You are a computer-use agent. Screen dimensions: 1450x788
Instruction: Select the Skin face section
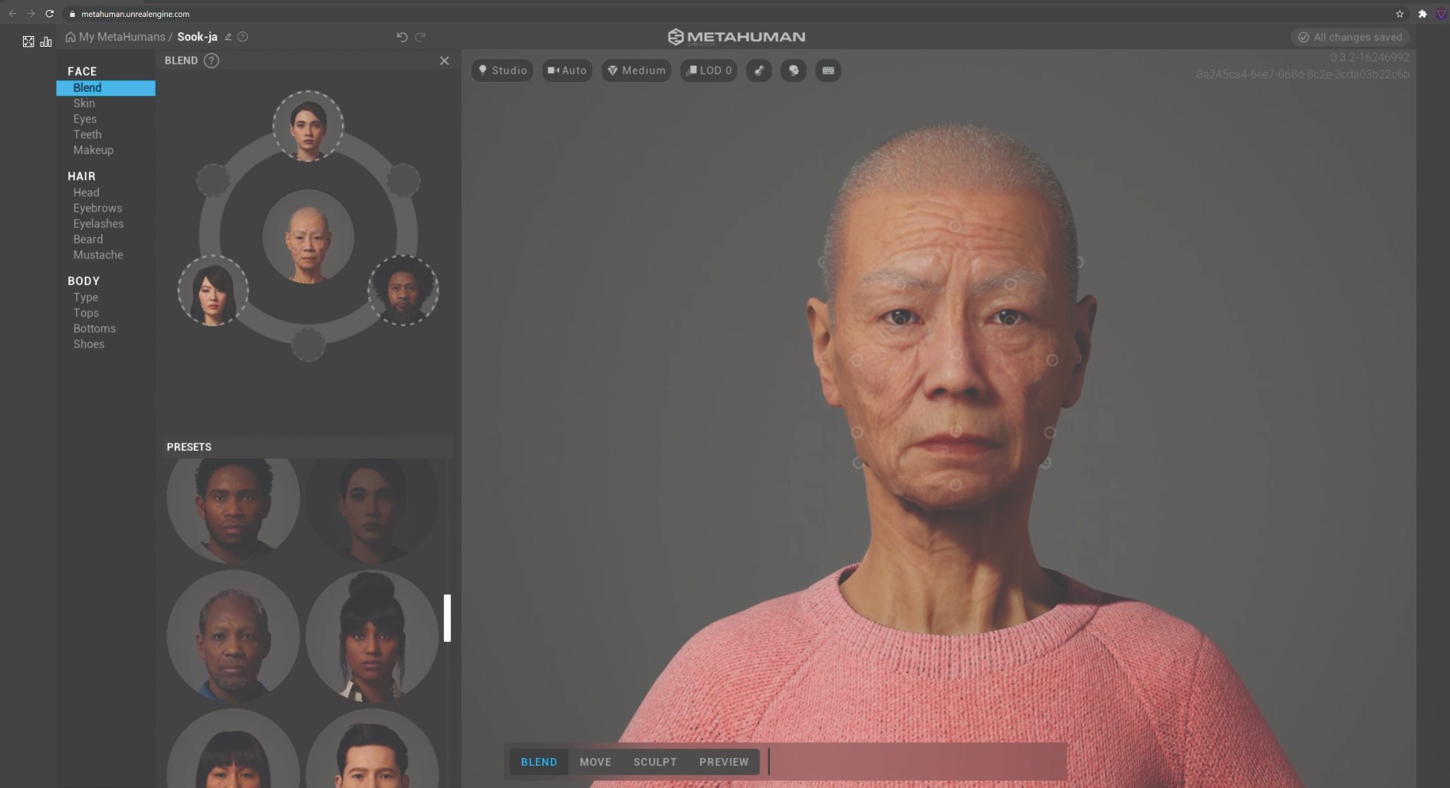point(84,103)
